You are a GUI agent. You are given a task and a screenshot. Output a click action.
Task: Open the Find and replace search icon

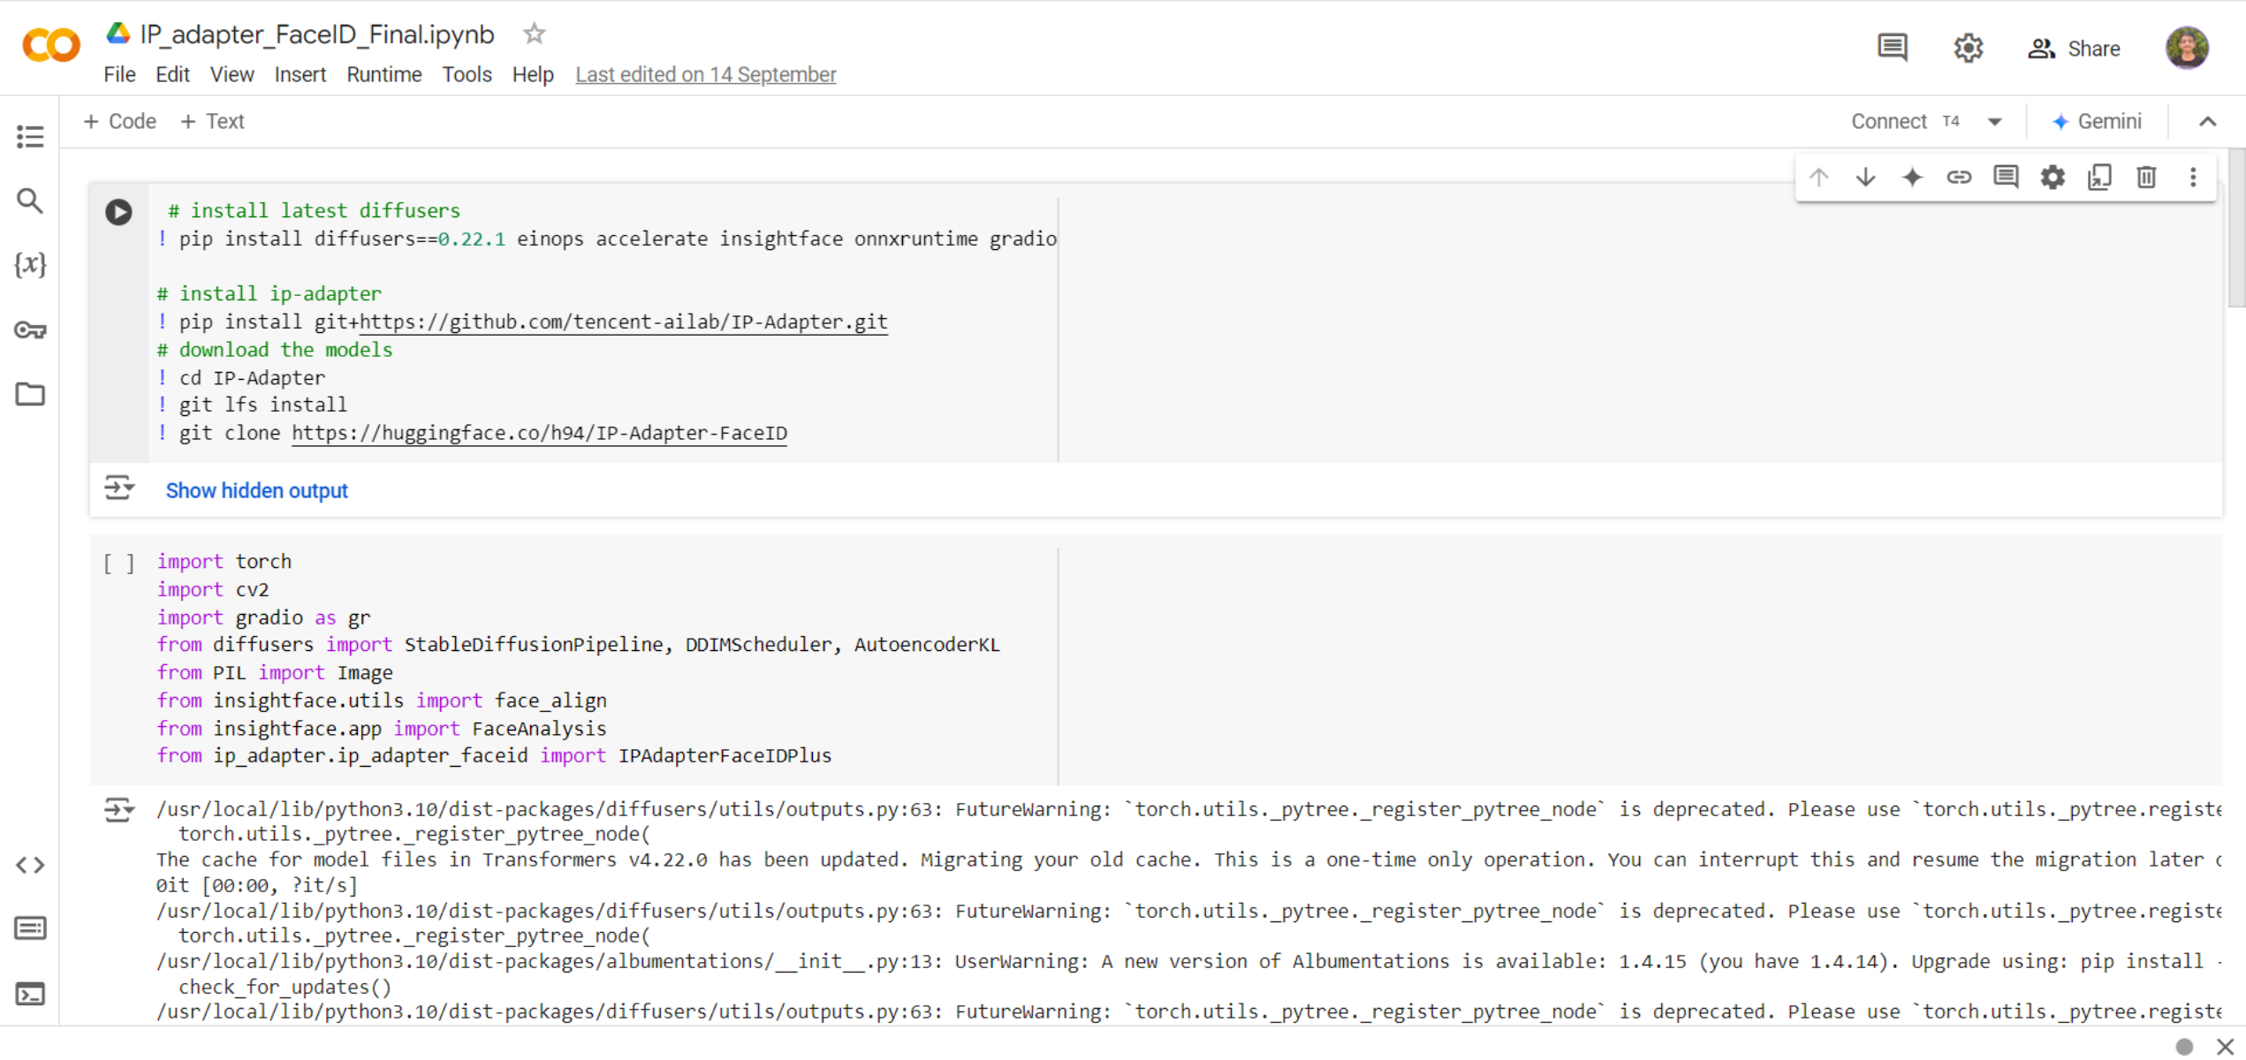click(30, 201)
